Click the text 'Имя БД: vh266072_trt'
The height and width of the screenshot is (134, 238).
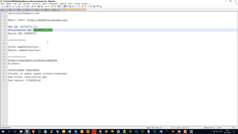click(23, 27)
